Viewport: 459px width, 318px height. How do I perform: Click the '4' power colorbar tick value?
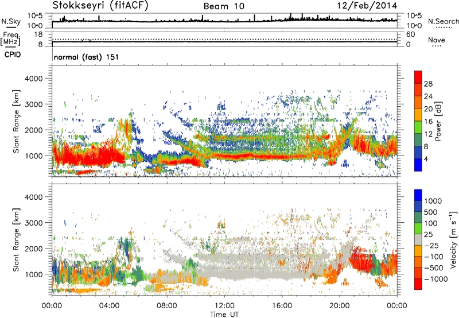point(426,159)
